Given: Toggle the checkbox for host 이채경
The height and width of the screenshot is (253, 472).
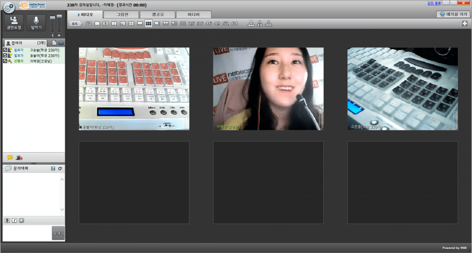Looking at the screenshot, I should click(x=5, y=61).
